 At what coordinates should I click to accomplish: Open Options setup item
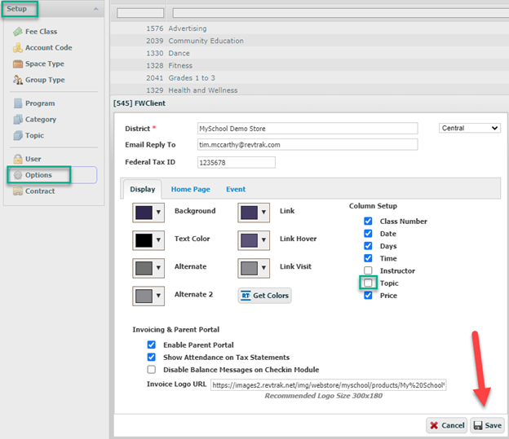tap(38, 175)
